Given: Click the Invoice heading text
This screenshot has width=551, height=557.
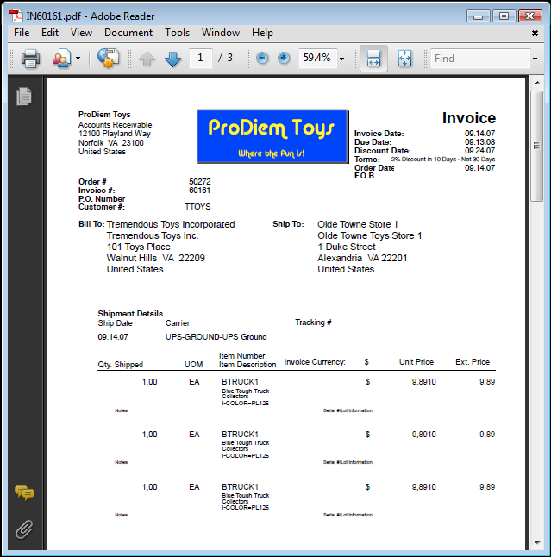Looking at the screenshot, I should pos(469,118).
